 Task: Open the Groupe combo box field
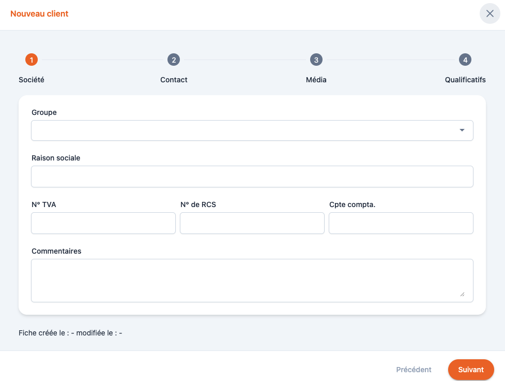click(x=243, y=130)
